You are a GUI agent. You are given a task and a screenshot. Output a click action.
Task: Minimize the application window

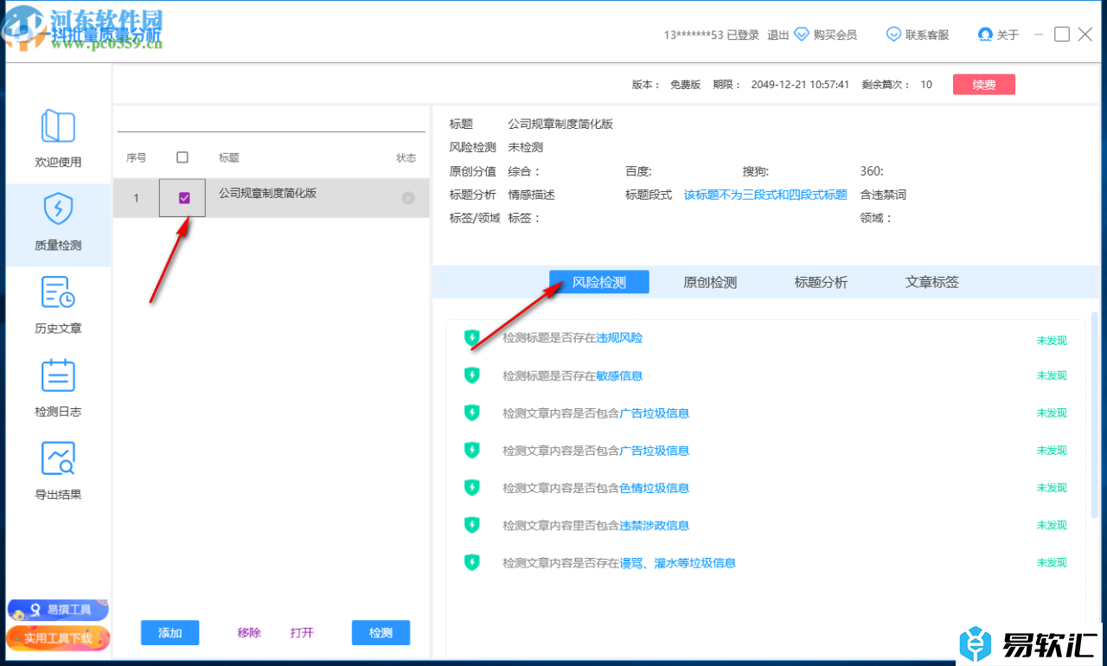click(1037, 35)
